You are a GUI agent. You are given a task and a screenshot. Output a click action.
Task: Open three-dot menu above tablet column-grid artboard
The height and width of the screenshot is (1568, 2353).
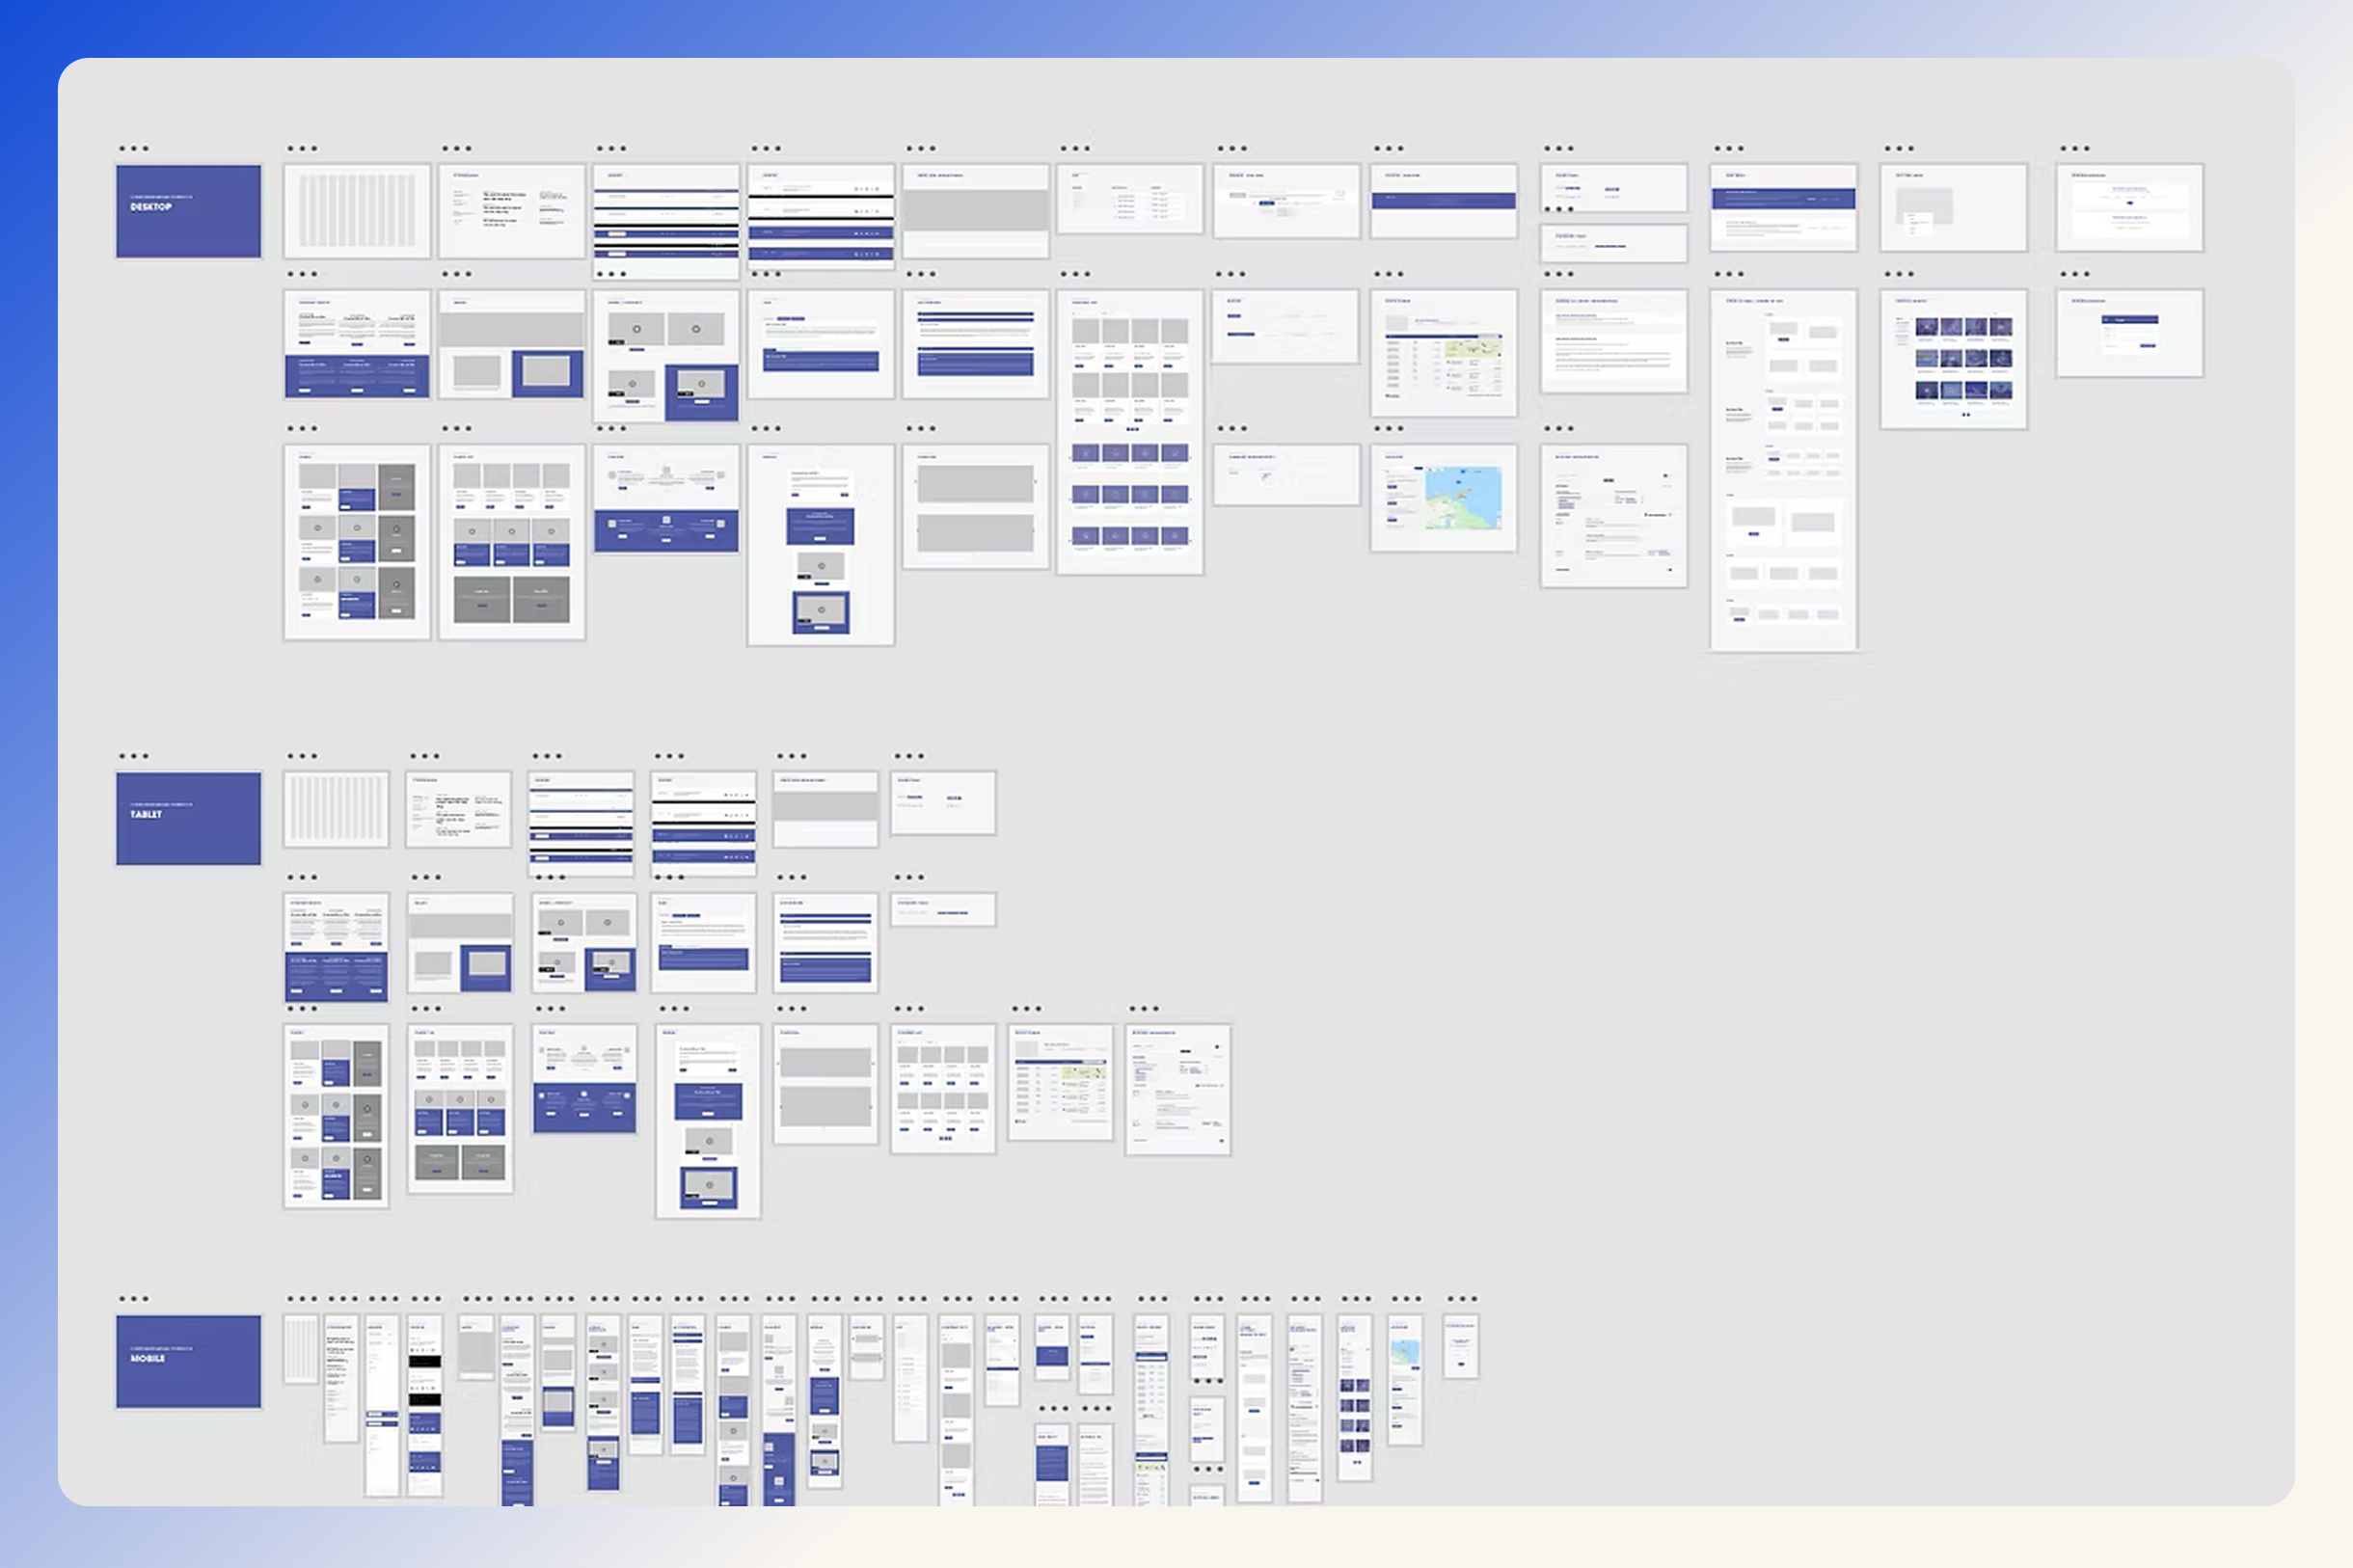click(302, 757)
